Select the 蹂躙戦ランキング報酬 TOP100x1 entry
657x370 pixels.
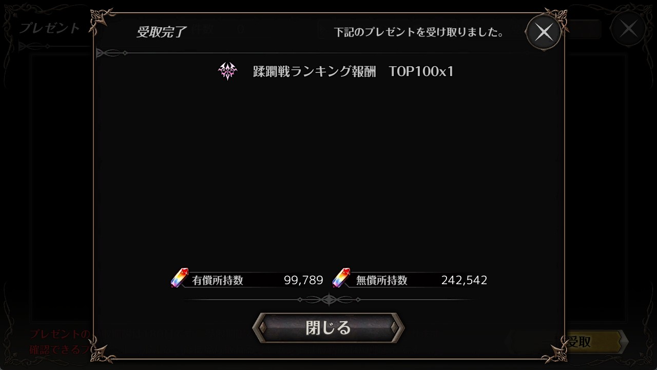click(336, 71)
